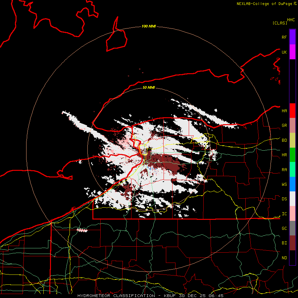
Task: Click the HA red legend swatch
Action: (x=292, y=111)
